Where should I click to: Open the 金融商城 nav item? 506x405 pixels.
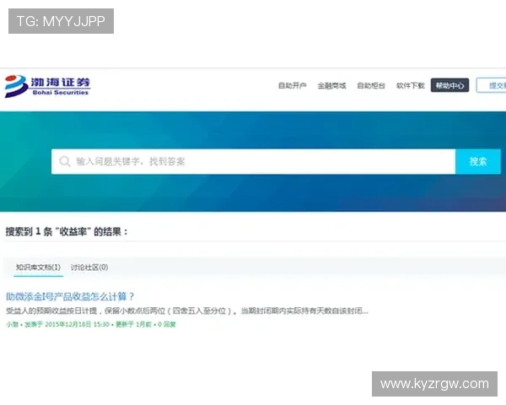(x=331, y=85)
